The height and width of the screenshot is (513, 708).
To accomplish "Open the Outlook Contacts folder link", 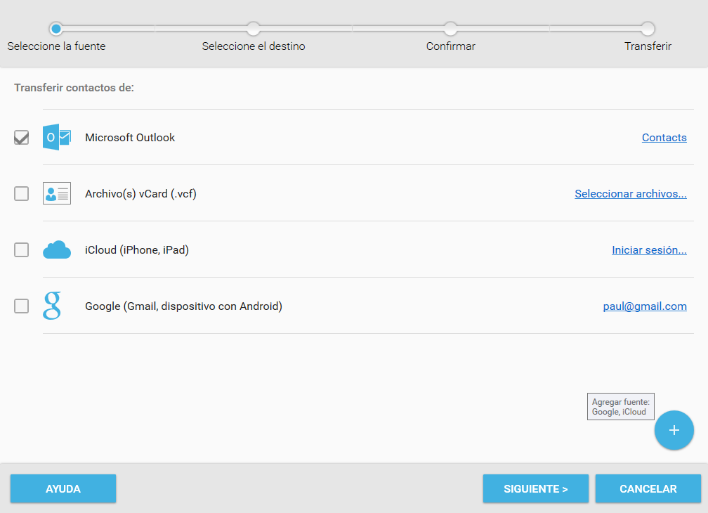I will [x=664, y=138].
